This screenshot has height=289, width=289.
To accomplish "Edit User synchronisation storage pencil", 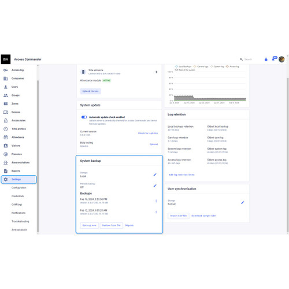I will 243,202.
